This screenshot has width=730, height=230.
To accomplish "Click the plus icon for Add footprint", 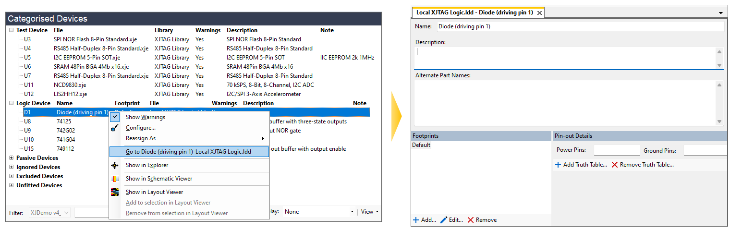I will point(416,220).
